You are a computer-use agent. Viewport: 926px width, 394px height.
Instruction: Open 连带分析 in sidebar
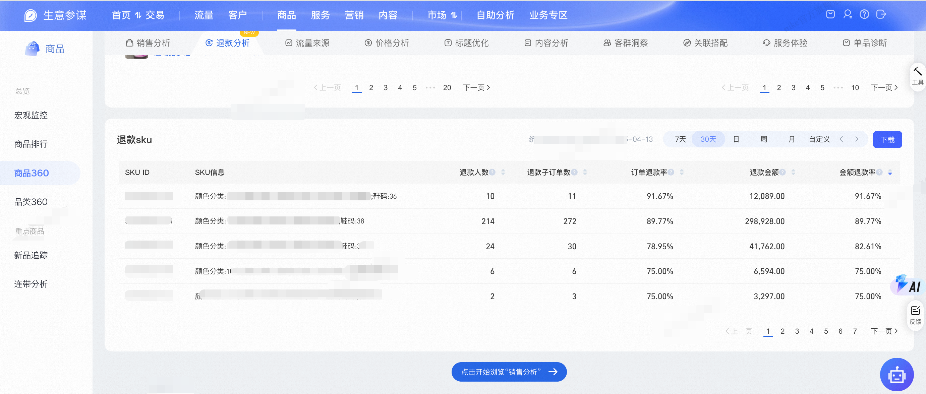[31, 284]
